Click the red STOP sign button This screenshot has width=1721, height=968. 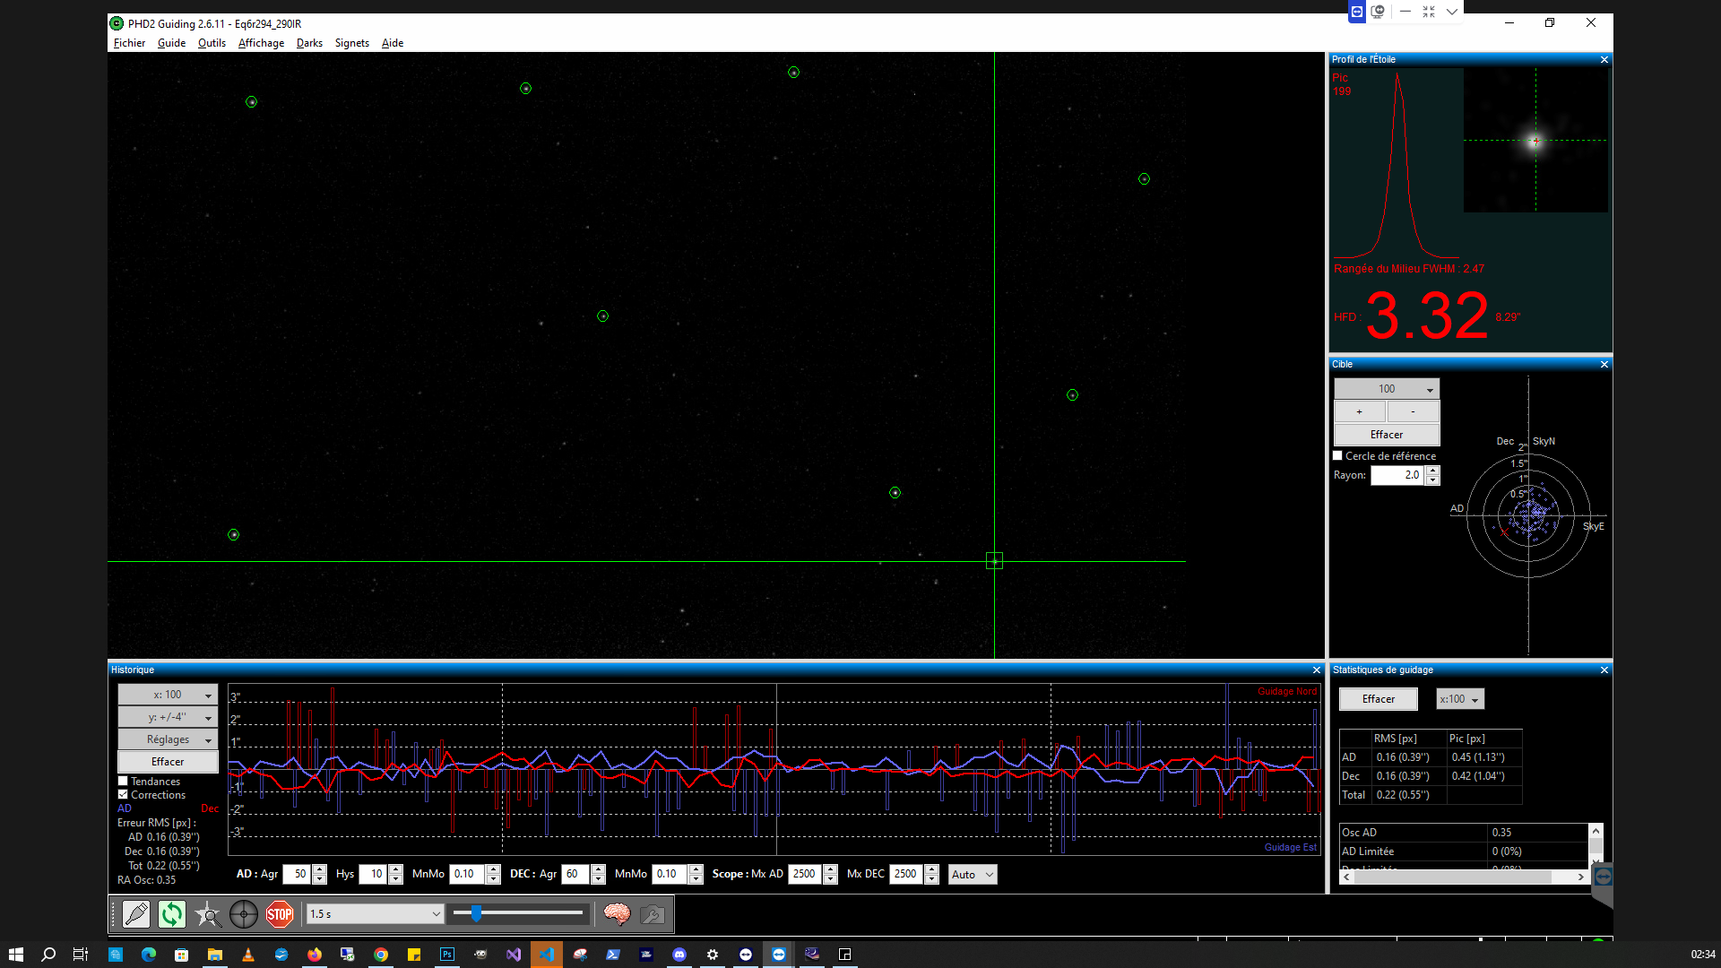tap(280, 914)
